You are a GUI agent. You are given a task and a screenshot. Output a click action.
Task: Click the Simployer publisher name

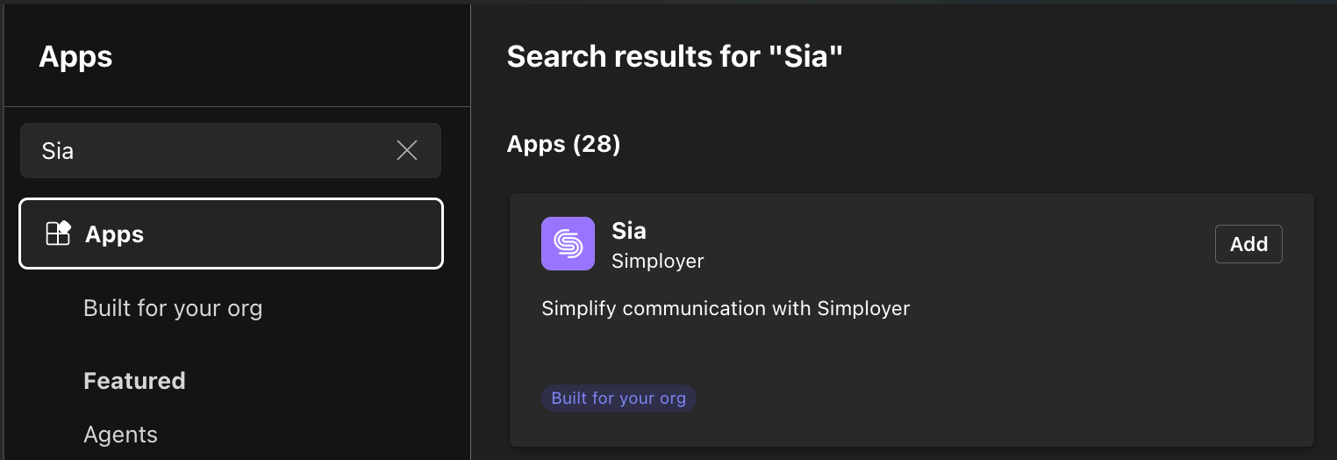click(657, 261)
